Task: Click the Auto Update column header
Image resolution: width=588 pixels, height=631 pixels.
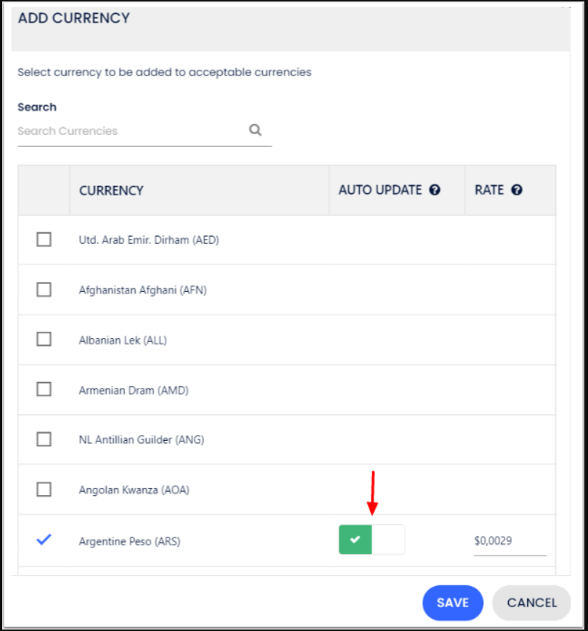Action: coord(380,190)
